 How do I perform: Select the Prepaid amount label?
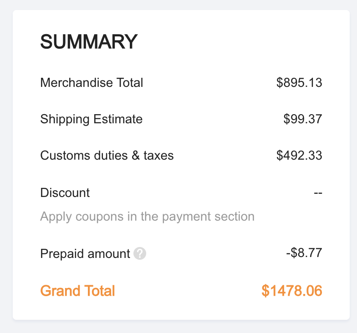(x=85, y=253)
